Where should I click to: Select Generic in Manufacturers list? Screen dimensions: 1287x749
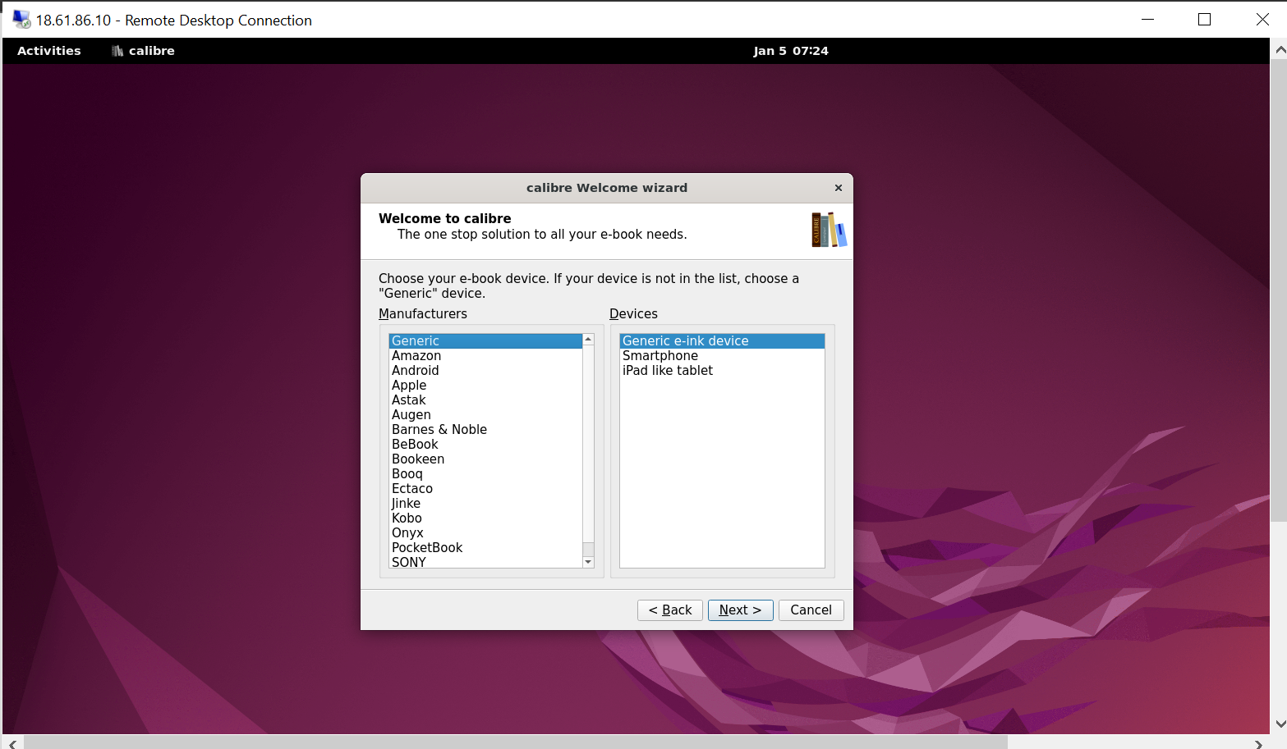coord(485,341)
